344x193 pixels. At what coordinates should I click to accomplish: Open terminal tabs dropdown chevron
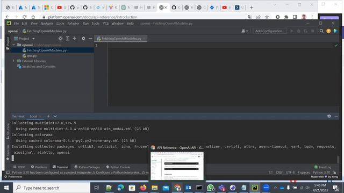tap(55, 116)
